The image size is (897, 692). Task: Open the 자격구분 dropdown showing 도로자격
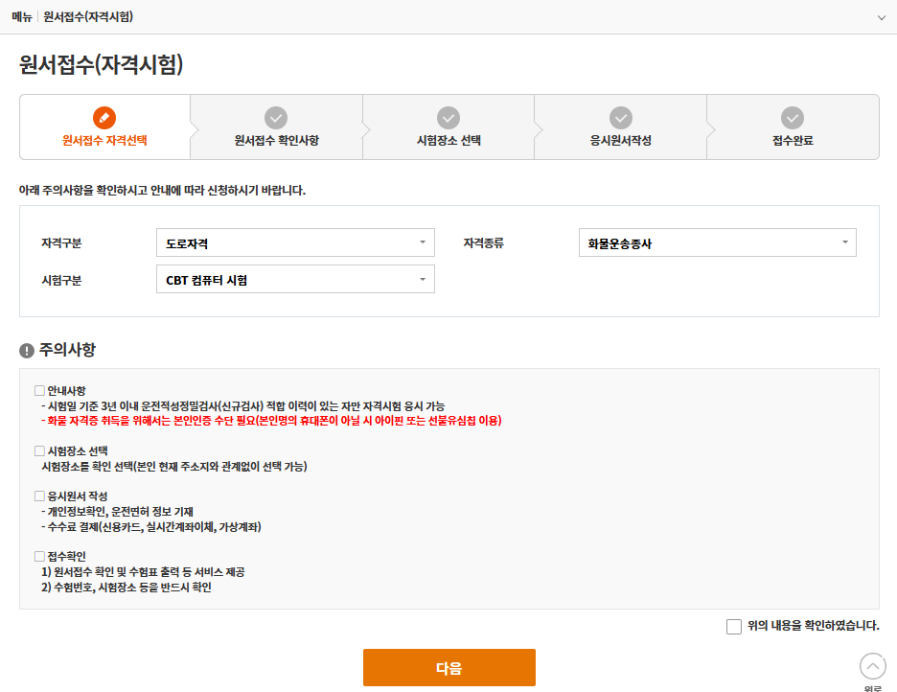[295, 242]
